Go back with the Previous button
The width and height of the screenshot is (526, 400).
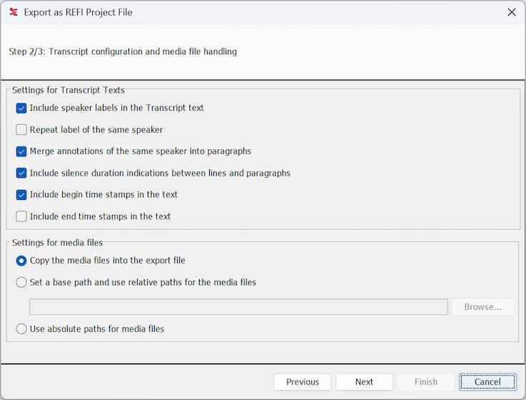pyautogui.click(x=303, y=382)
